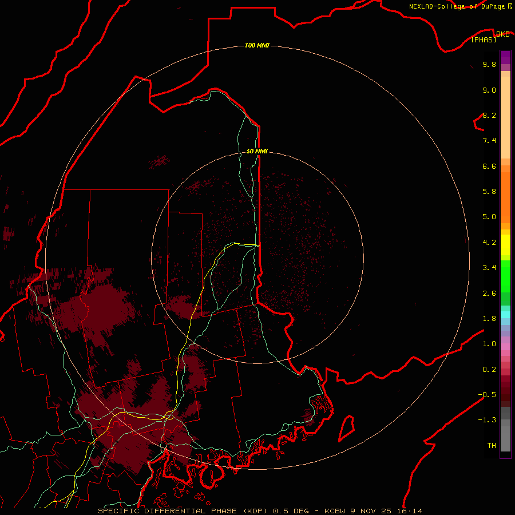Pick the yellow band of the color bar
515x515 pixels.
[x=505, y=245]
